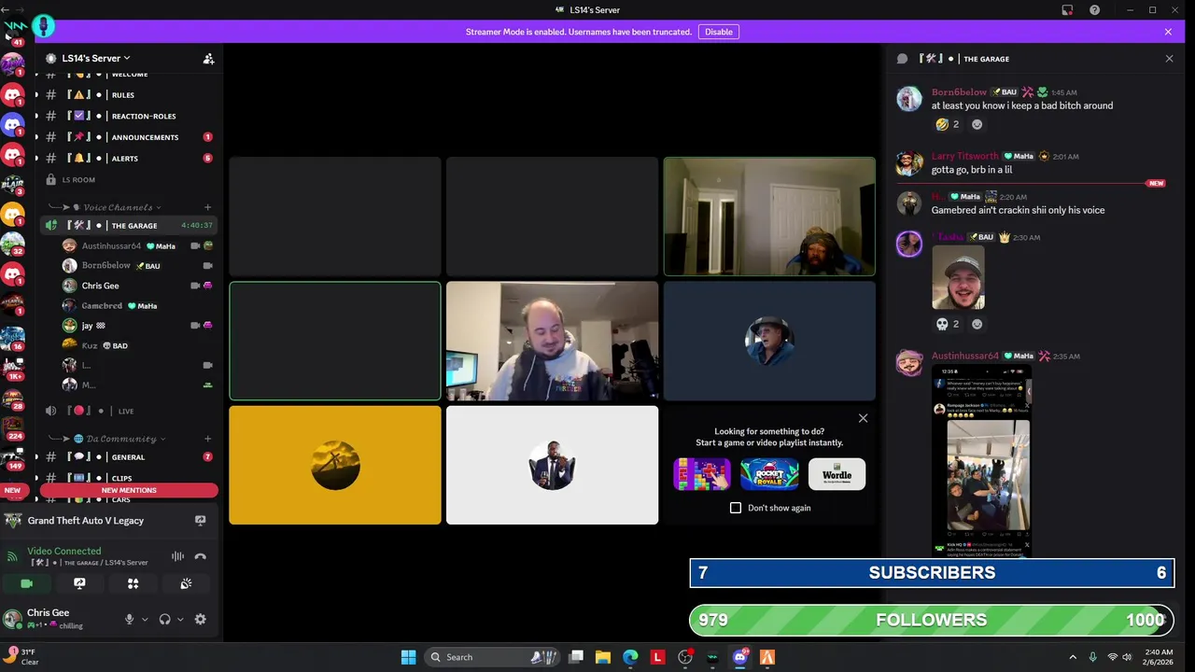Select THE GARAGE voice channel
Viewport: 1195px width, 672px height.
coord(129,225)
